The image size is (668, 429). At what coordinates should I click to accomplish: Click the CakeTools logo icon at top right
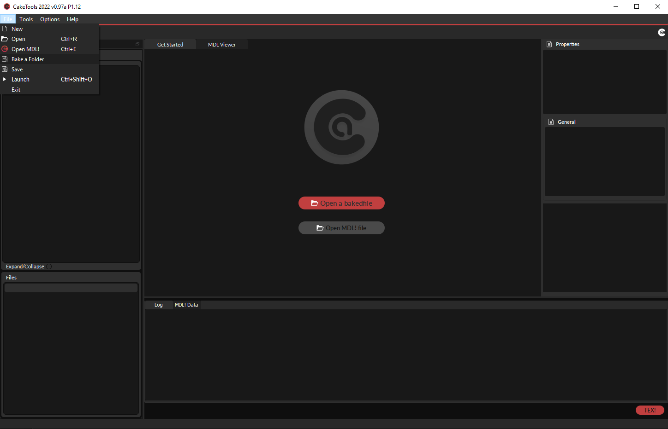[x=662, y=32]
